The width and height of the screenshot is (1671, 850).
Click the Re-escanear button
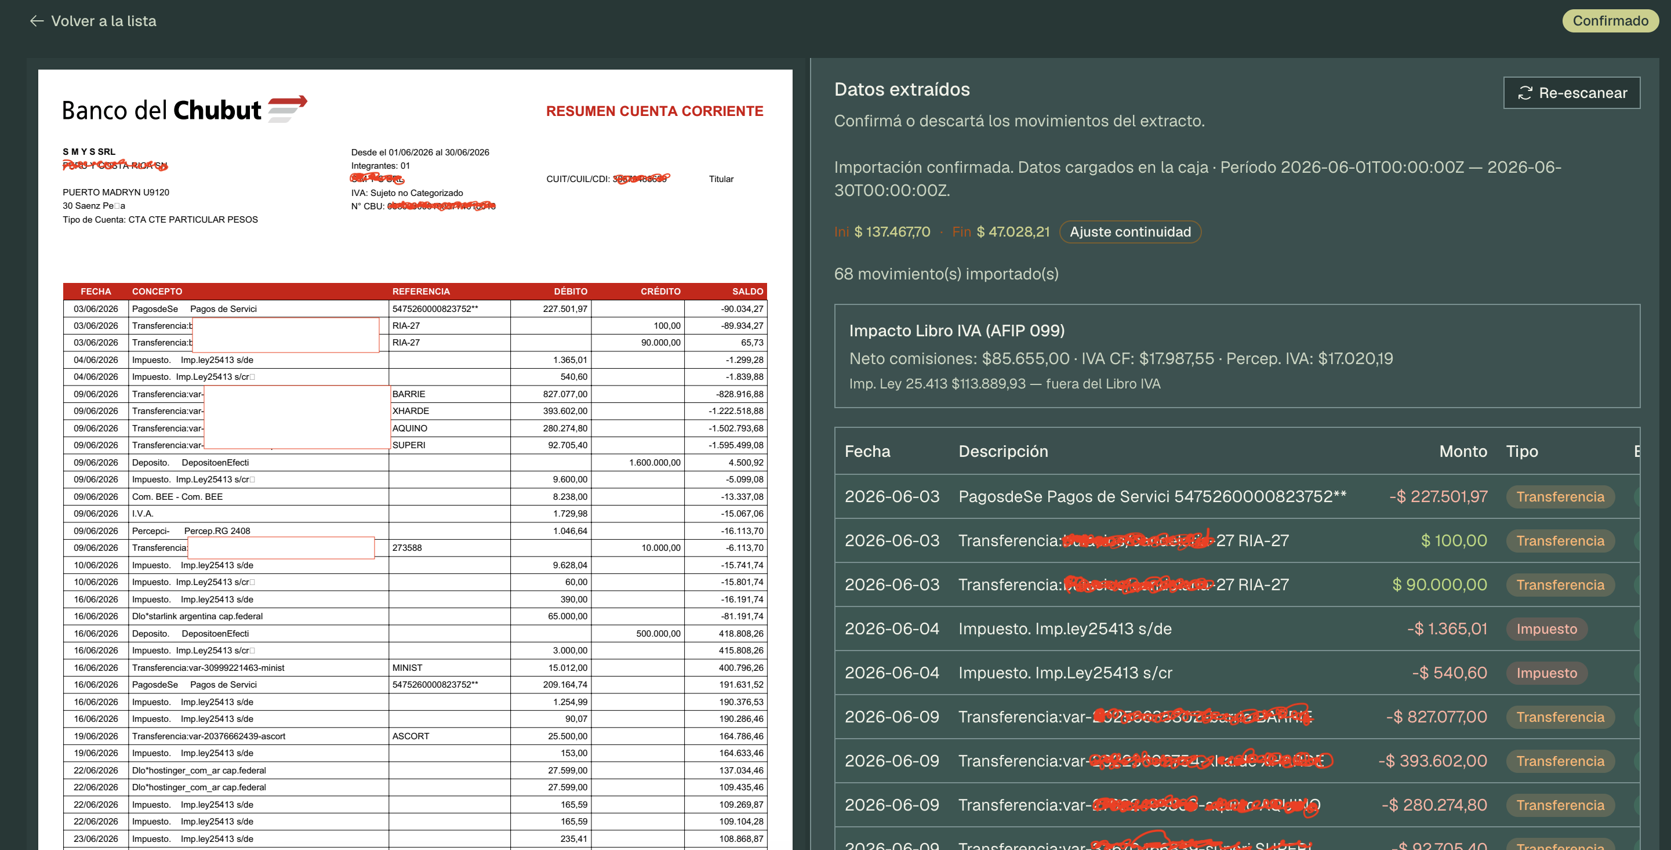coord(1572,93)
